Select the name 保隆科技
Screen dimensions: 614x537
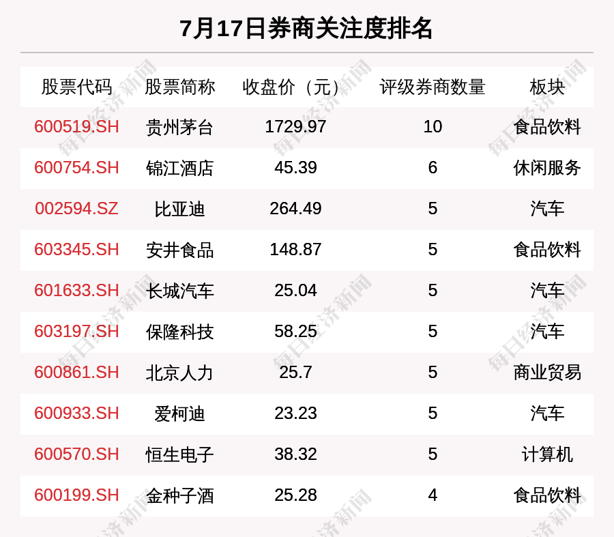click(x=179, y=332)
